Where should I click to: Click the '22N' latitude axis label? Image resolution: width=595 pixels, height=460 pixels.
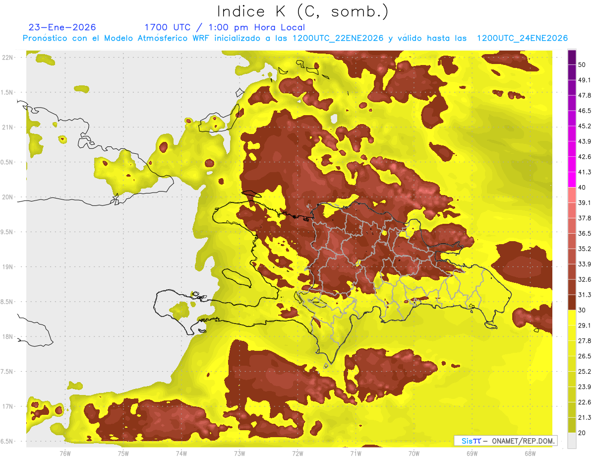[x=8, y=58]
